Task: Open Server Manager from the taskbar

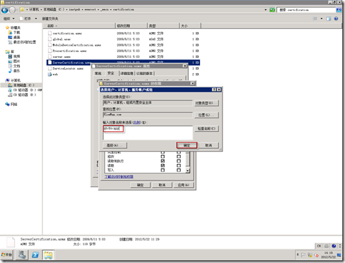Action: coord(22,255)
